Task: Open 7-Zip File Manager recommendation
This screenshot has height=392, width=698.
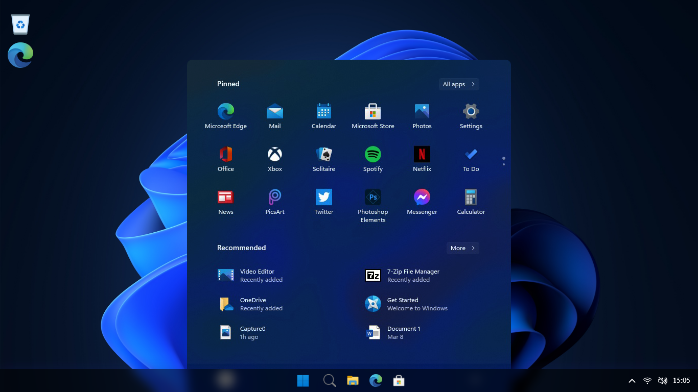Action: point(403,276)
